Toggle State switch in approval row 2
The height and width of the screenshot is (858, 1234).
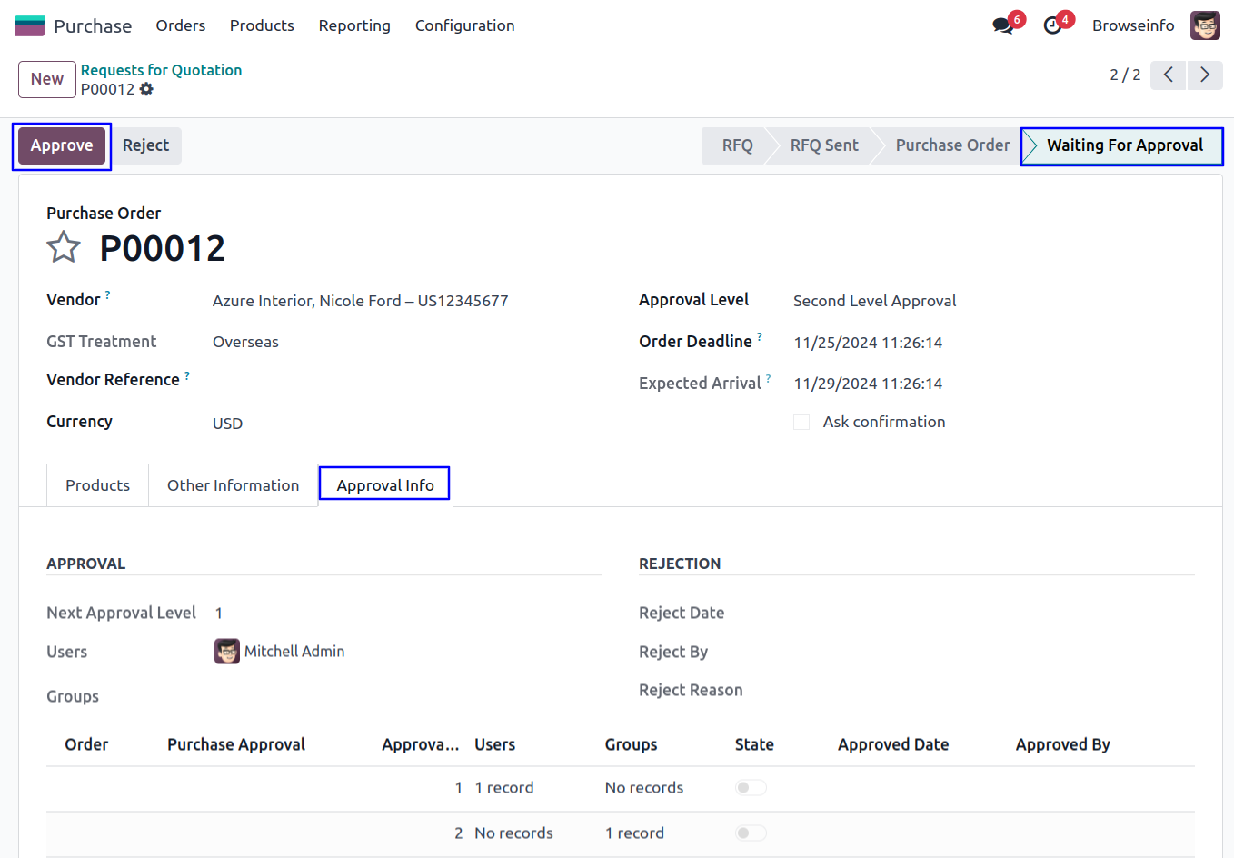coord(751,833)
